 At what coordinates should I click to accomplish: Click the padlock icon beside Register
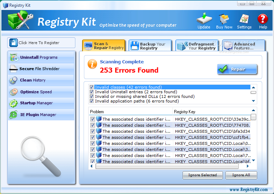point(14,43)
